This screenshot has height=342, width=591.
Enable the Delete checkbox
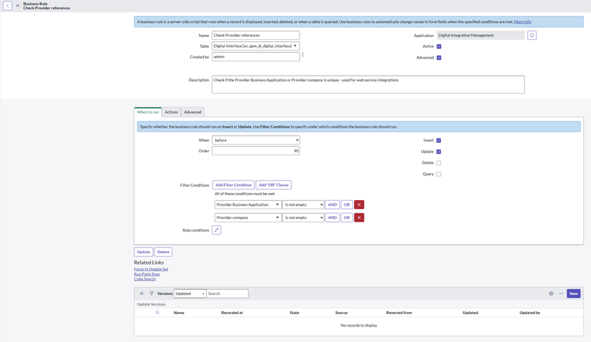(439, 163)
